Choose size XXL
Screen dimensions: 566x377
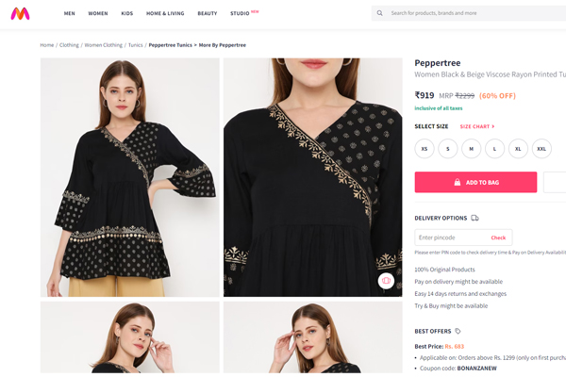point(541,149)
